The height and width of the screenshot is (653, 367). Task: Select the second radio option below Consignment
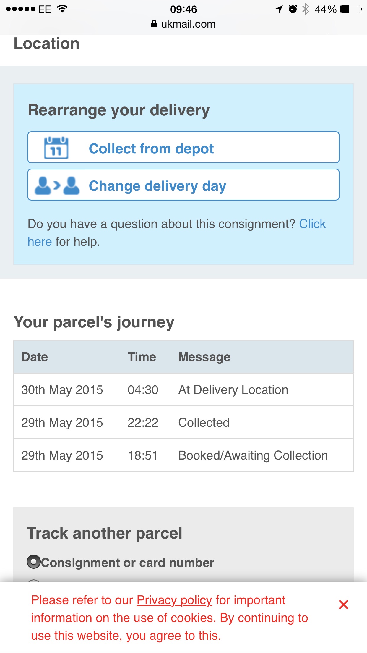pos(34,581)
